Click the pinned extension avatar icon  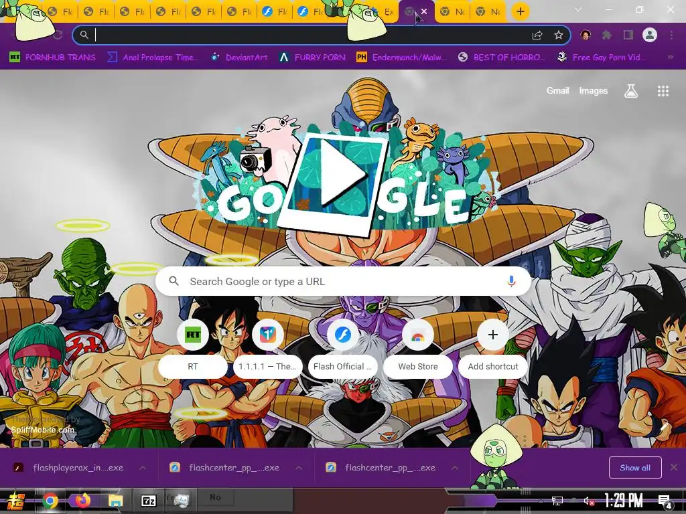pos(586,35)
